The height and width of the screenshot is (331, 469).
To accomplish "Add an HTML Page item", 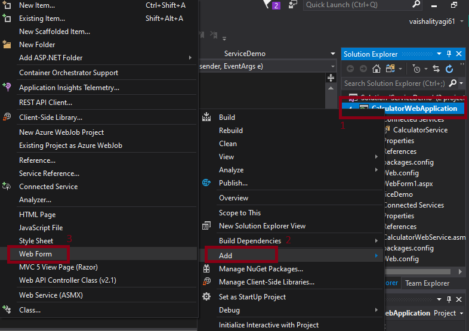I will click(98, 215).
